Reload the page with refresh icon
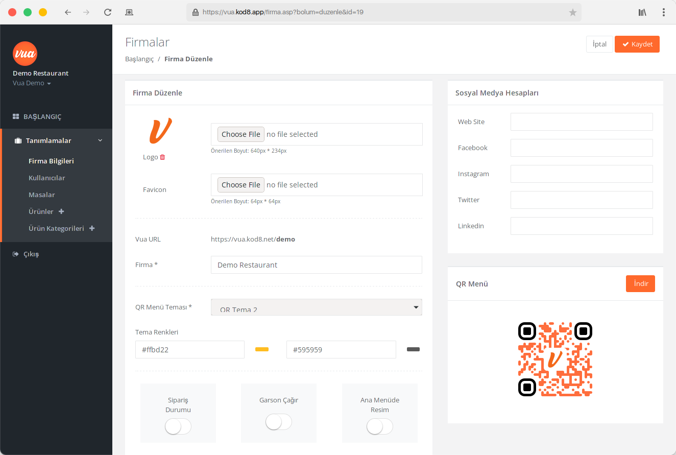 click(x=107, y=12)
